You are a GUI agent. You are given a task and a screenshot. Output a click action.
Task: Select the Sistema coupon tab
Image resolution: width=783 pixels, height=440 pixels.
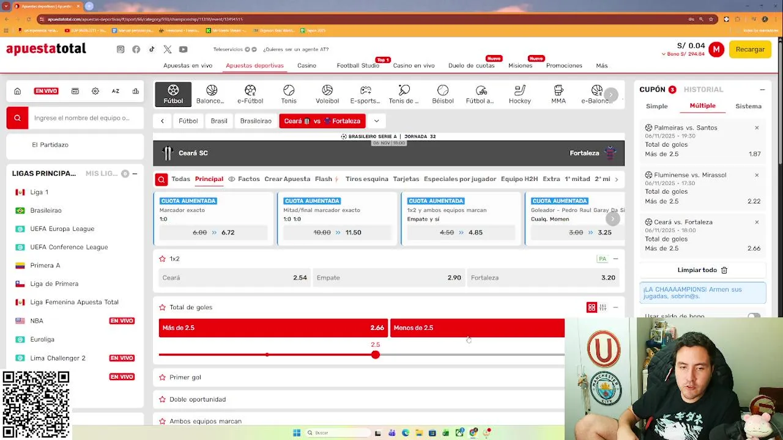click(748, 106)
